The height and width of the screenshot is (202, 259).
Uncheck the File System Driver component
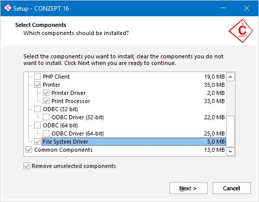(x=37, y=142)
